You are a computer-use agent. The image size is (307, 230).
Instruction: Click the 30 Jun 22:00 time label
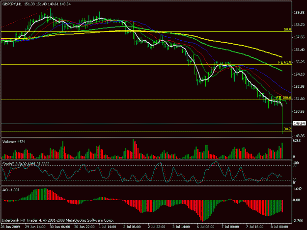point(84,227)
